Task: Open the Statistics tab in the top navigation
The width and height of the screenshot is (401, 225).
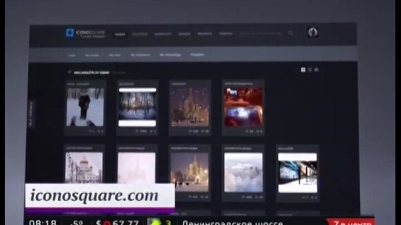Action: click(x=140, y=34)
